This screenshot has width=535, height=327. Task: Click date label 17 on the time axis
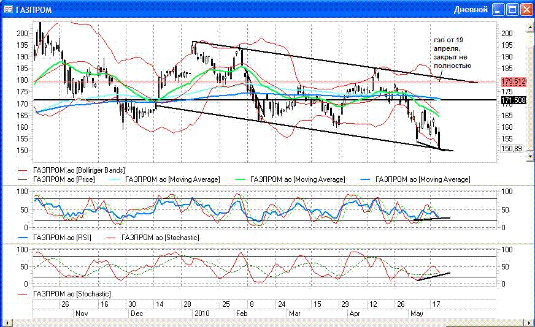click(x=436, y=304)
